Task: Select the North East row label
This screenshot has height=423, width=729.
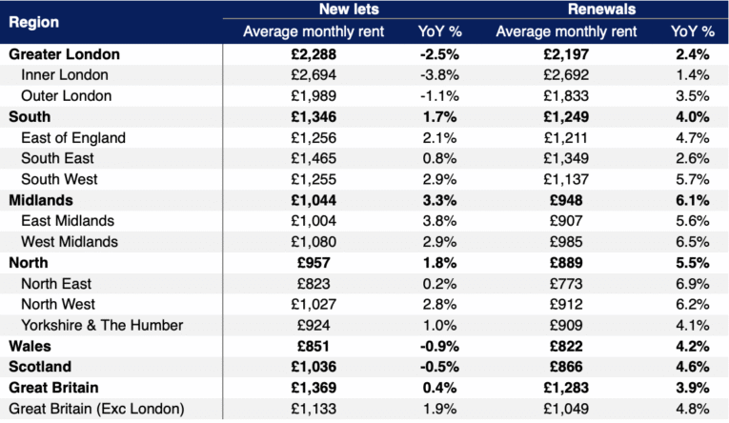Action: (x=56, y=284)
